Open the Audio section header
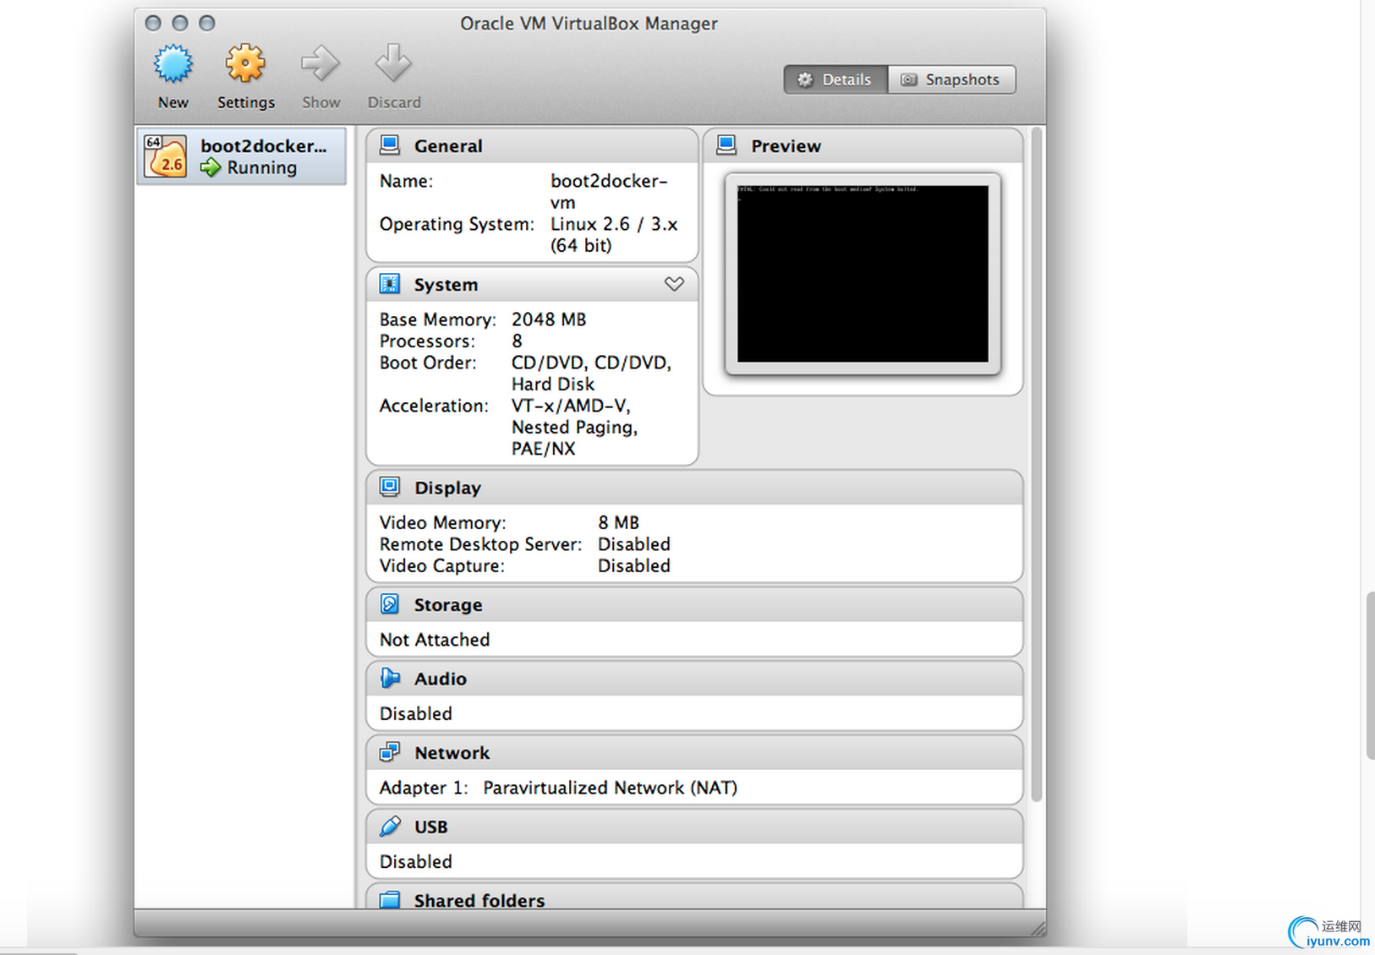Viewport: 1375px width, 955px height. pos(694,679)
